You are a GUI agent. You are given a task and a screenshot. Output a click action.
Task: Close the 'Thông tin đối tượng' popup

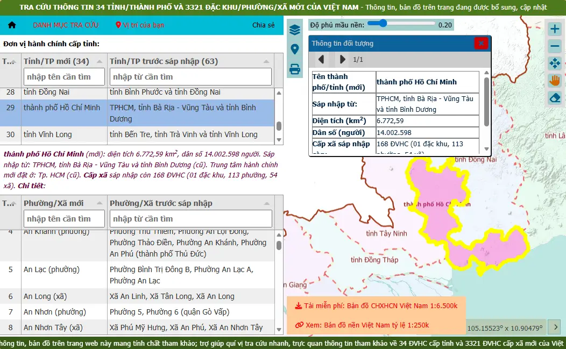[481, 44]
